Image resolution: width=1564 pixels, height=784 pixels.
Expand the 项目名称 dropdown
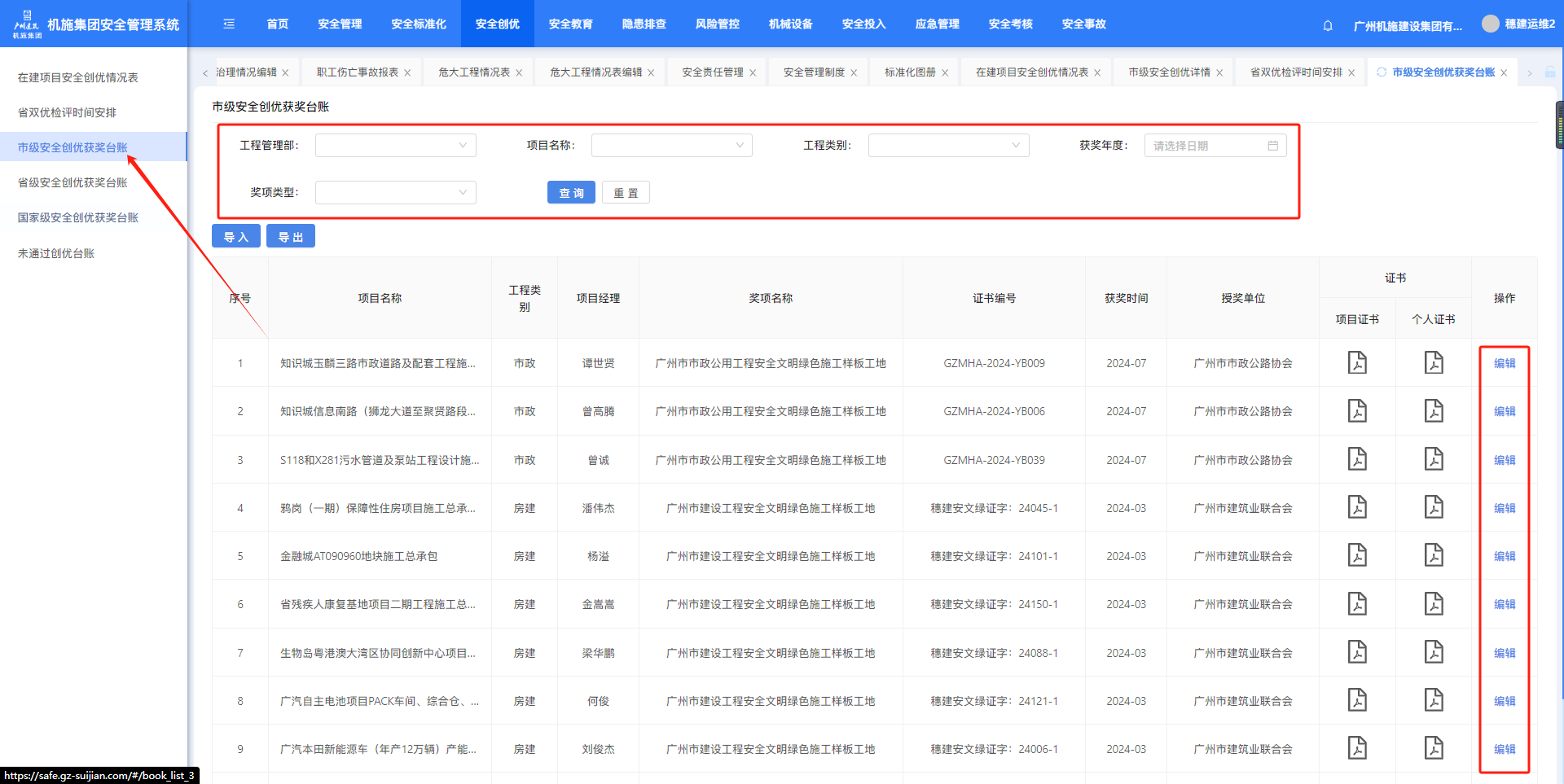(x=671, y=146)
